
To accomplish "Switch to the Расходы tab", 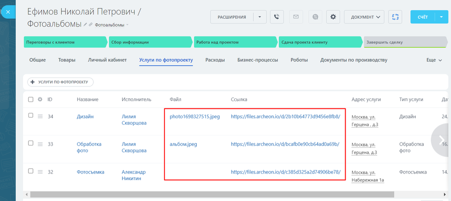I will click(215, 60).
